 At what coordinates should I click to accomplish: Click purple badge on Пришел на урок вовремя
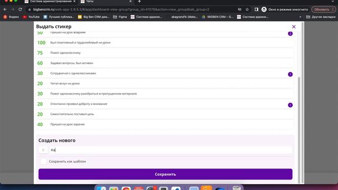click(x=290, y=34)
